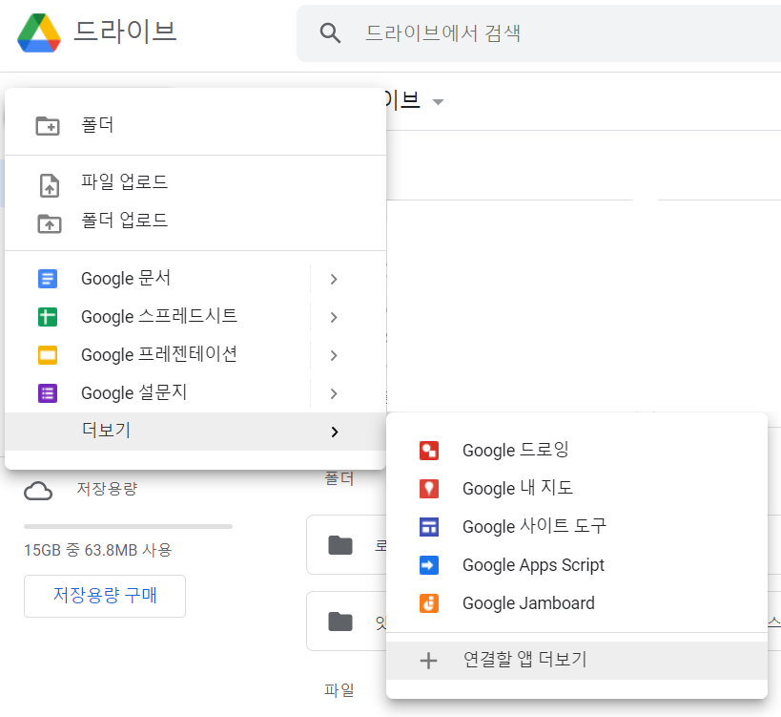Click the folder upload icon
Viewport: 781px width, 717px height.
point(50,223)
